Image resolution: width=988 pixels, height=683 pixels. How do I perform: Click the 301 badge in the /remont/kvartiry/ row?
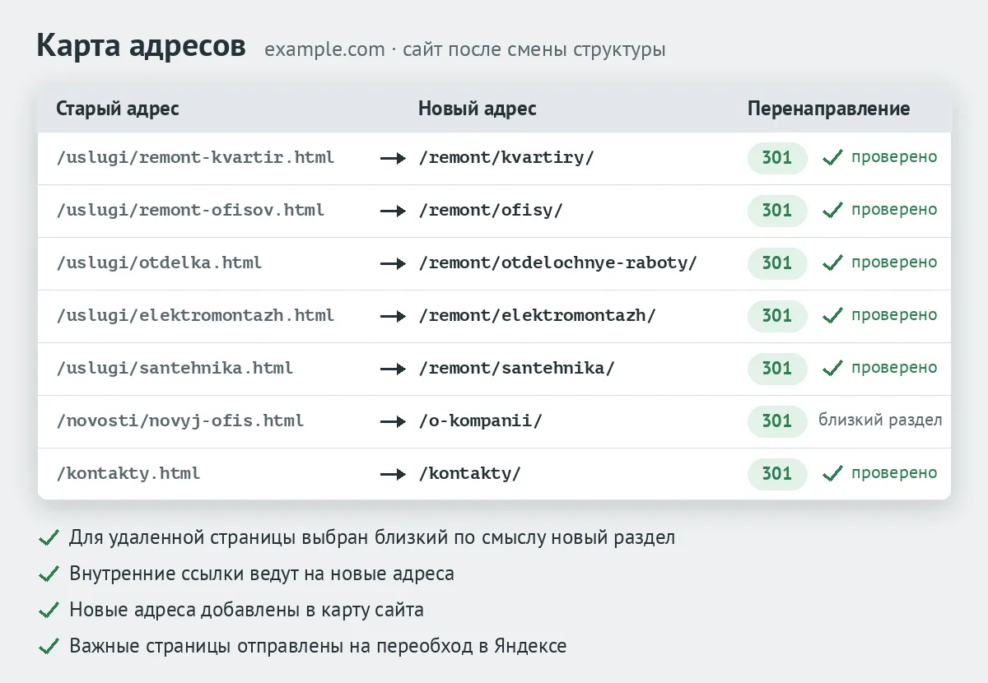point(777,158)
